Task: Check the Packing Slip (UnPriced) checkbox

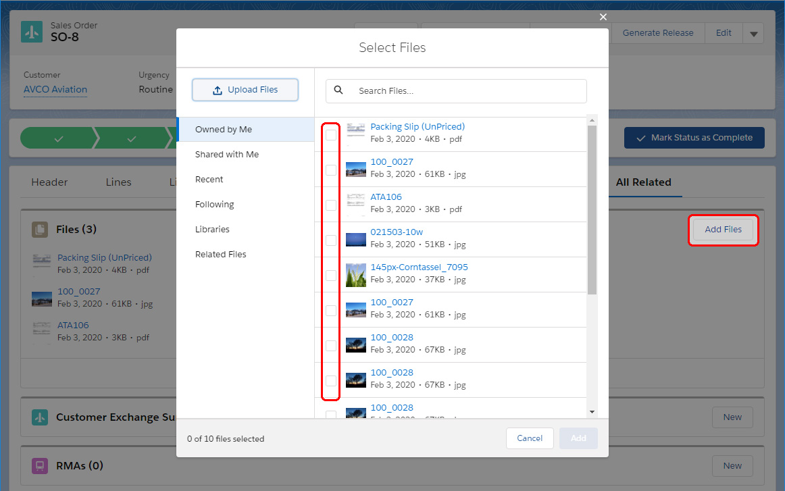Action: click(330, 134)
